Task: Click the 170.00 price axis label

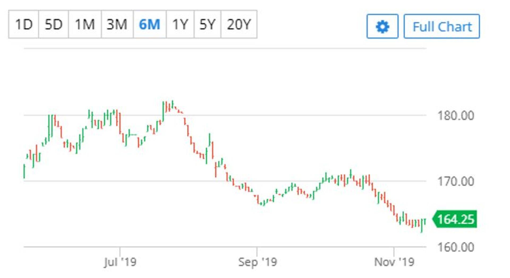Action: [456, 182]
